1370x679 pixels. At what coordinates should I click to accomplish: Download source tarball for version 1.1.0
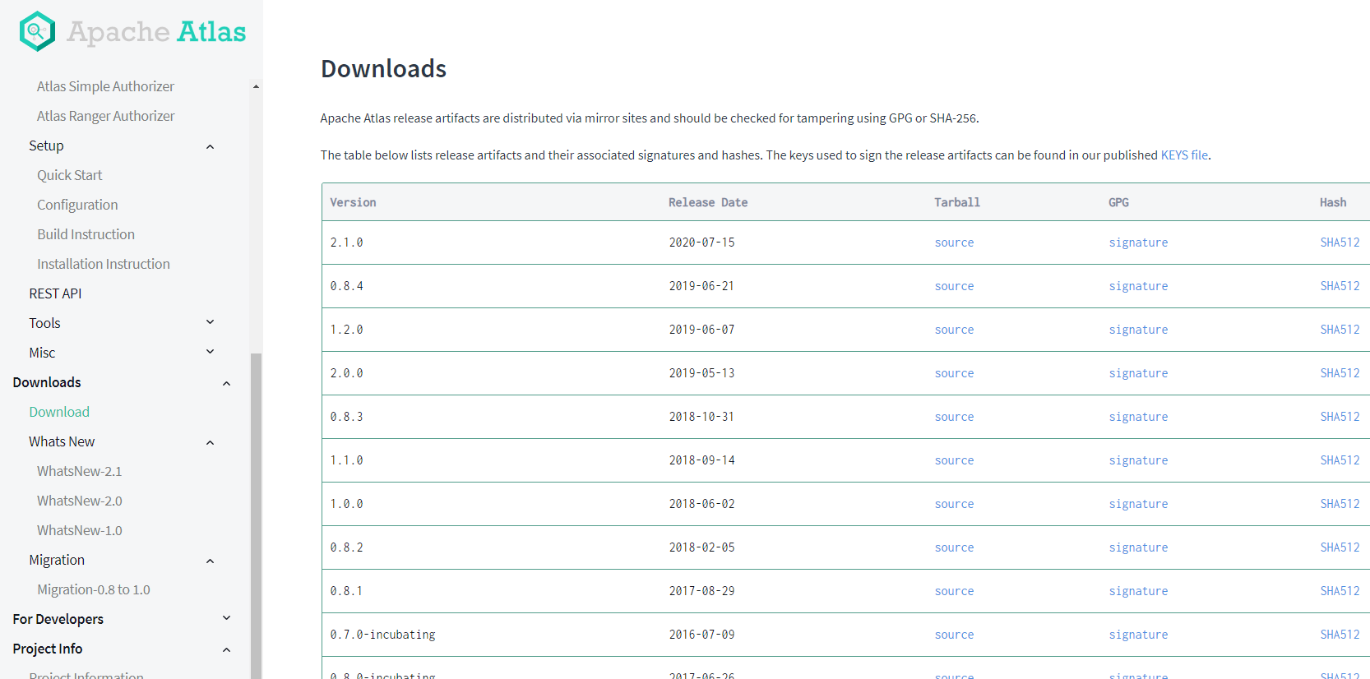point(954,460)
